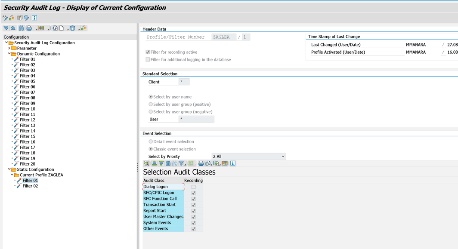Select the Select by user group (positive) option

pyautogui.click(x=151, y=104)
